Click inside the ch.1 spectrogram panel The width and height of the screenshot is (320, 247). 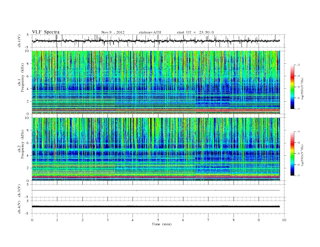(156, 82)
